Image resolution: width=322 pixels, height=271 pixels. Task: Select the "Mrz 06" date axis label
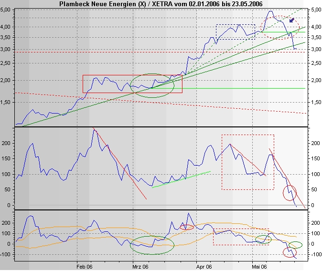pyautogui.click(x=140, y=267)
